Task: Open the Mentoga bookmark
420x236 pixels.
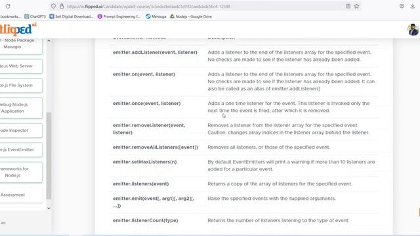Action: (x=156, y=16)
